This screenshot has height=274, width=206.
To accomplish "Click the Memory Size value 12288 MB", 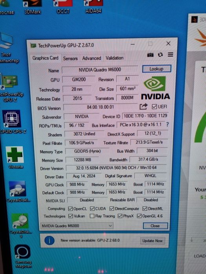I will [82, 160].
